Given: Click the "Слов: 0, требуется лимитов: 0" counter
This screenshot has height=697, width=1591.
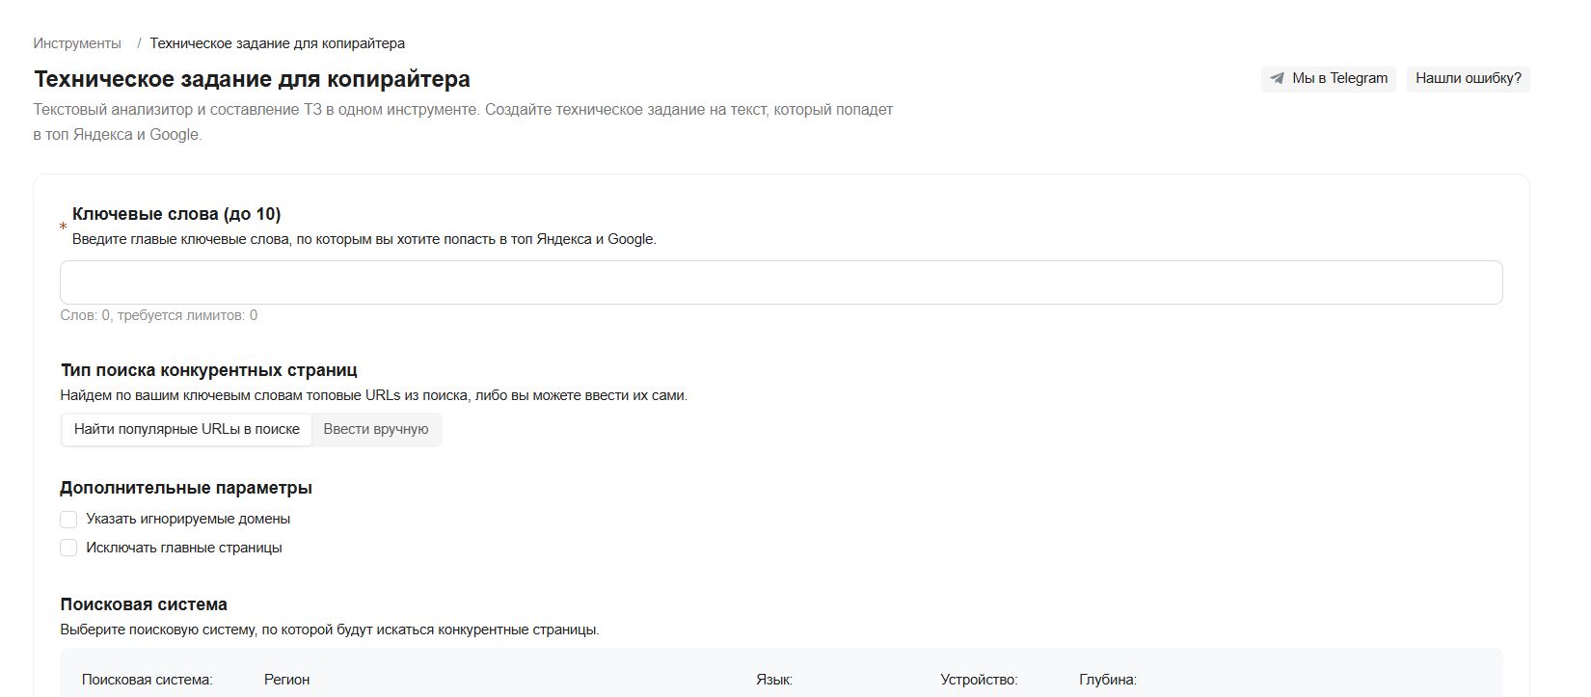Looking at the screenshot, I should point(159,315).
